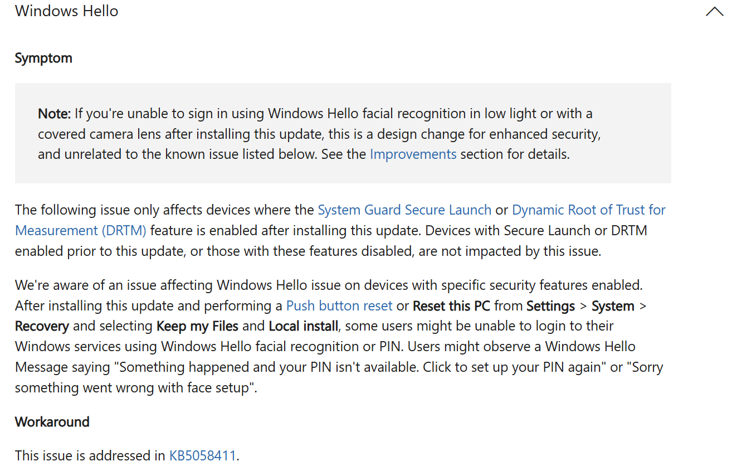This screenshot has width=732, height=471.
Task: Collapse the Windows Hello section chevron
Action: [714, 12]
